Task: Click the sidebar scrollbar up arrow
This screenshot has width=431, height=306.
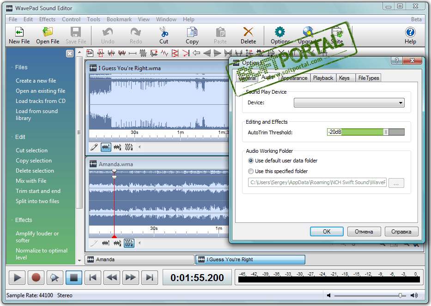Action: (x=79, y=52)
